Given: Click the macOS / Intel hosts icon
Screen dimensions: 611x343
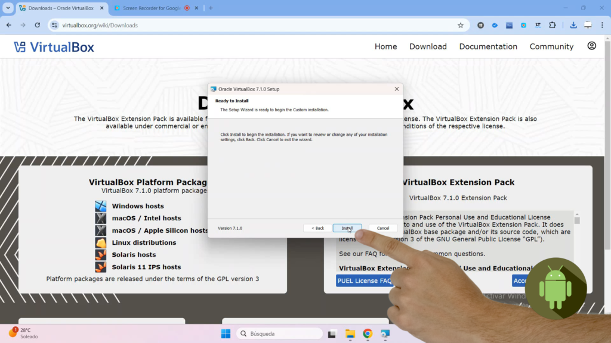Looking at the screenshot, I should point(101,218).
